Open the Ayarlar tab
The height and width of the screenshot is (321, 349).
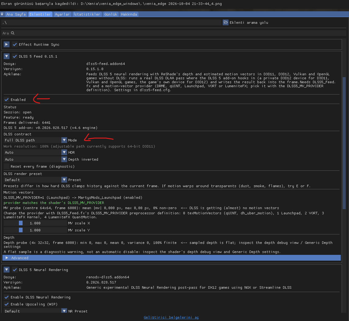[62, 14]
